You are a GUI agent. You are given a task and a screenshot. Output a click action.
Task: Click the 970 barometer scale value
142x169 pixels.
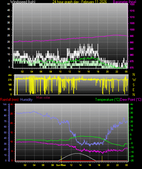(x=132, y=68)
